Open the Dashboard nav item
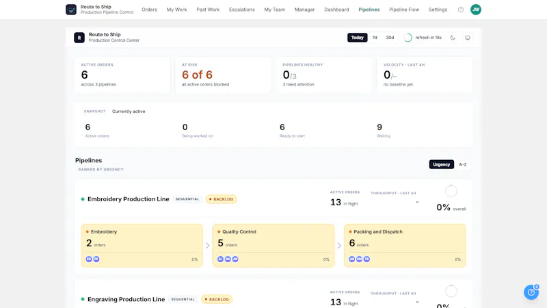The width and height of the screenshot is (547, 308). tap(336, 10)
